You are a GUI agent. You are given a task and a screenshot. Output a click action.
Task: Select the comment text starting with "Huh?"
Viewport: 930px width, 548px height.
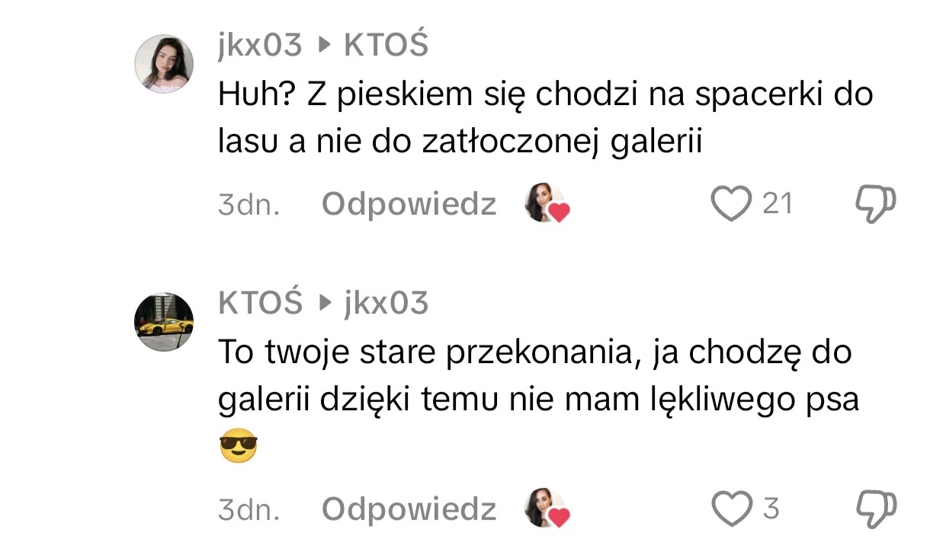(x=544, y=118)
